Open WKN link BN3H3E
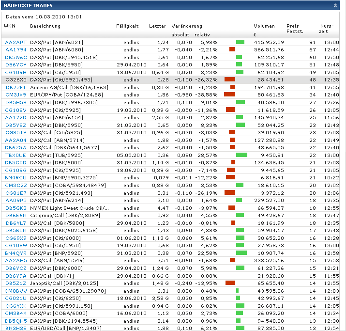Image resolution: width=346 pixels, height=331 pixels. (15, 329)
